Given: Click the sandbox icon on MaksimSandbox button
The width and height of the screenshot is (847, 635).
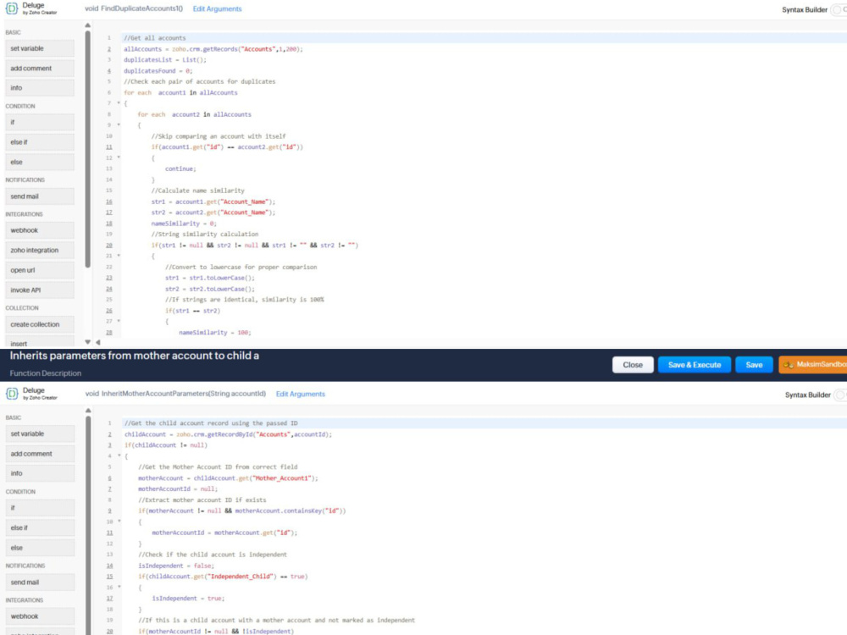Looking at the screenshot, I should (788, 365).
